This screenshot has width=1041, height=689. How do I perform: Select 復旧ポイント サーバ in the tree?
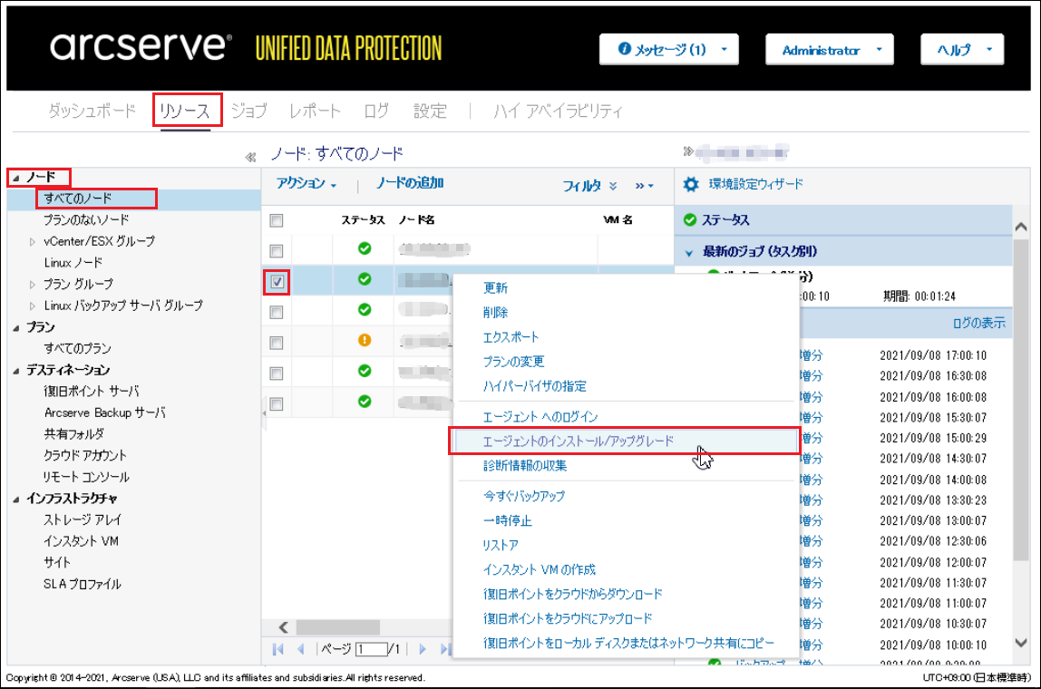point(92,391)
